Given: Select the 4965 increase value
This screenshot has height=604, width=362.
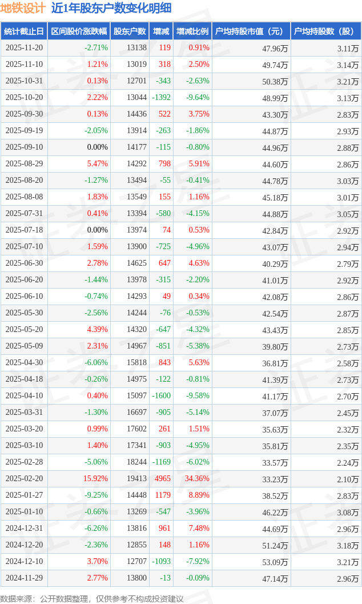Looking at the screenshot, I should tap(163, 479).
